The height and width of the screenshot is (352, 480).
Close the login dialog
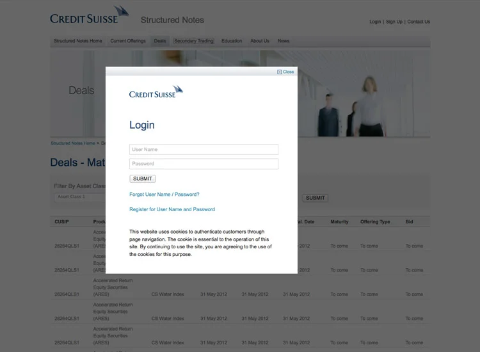(285, 72)
